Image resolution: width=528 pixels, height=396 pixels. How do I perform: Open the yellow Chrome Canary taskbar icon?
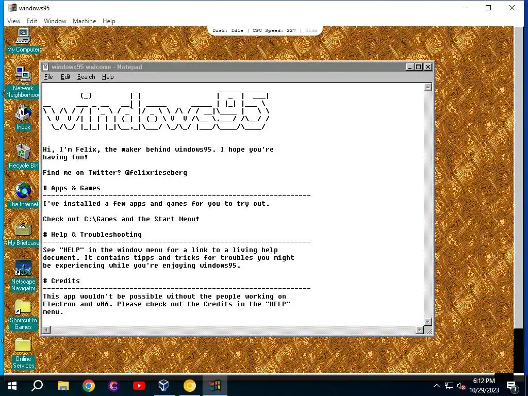coord(189,386)
